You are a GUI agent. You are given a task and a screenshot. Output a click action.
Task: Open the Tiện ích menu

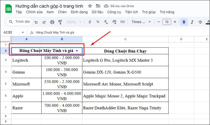(x=131, y=12)
